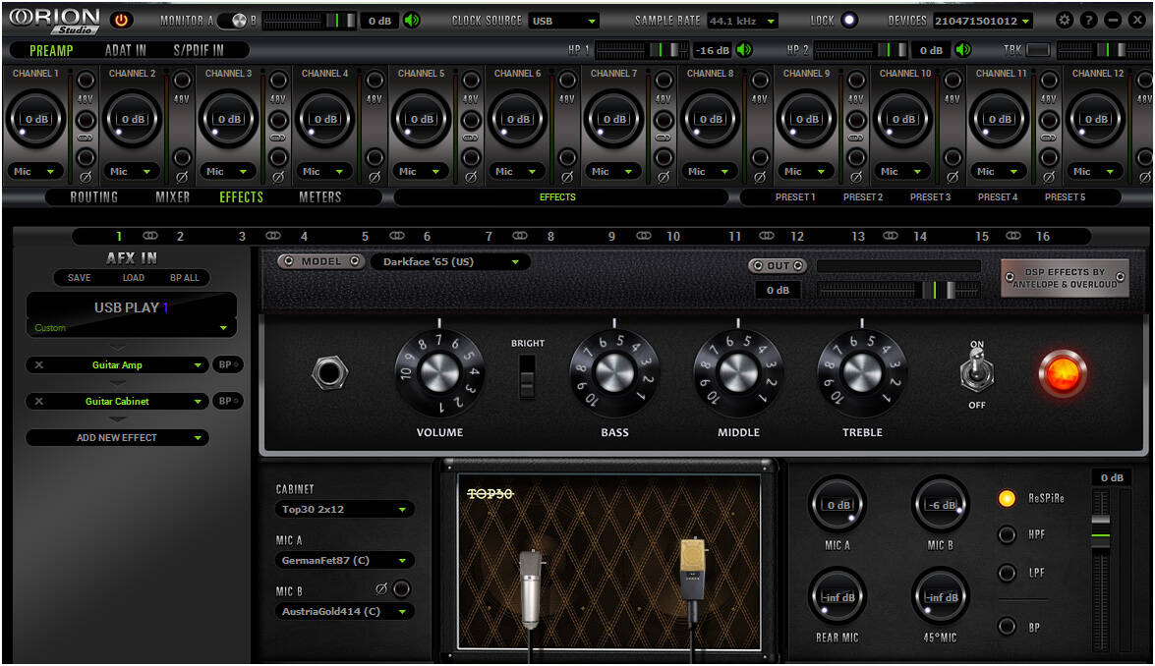Click the red amp pilot light
The height and width of the screenshot is (666, 1155).
pyautogui.click(x=1063, y=374)
